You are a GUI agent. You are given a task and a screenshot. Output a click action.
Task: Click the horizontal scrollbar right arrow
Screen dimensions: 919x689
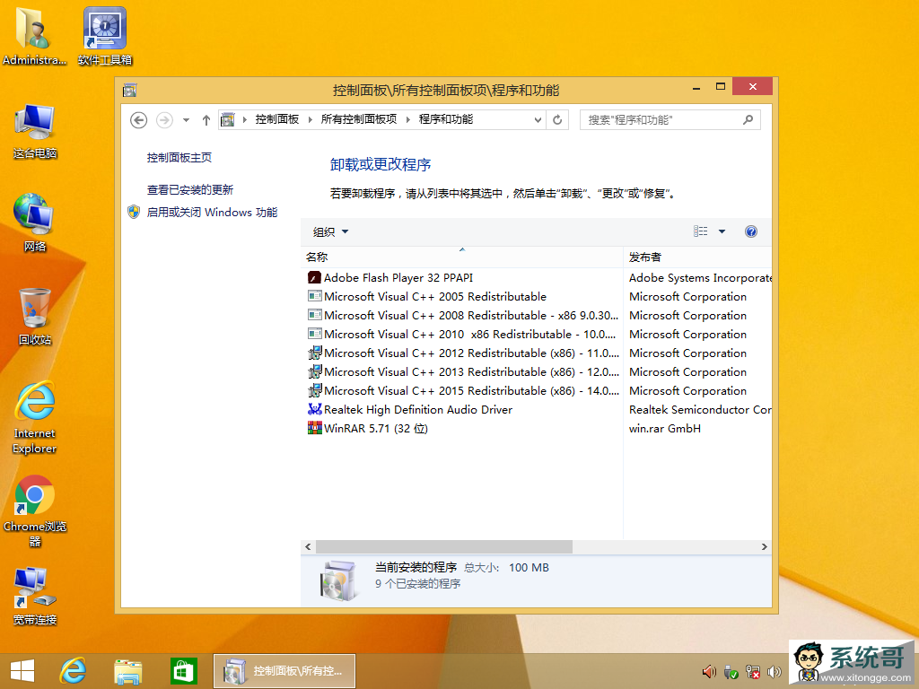pyautogui.click(x=765, y=546)
